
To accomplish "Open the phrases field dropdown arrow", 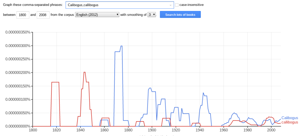I will tap(171, 5).
